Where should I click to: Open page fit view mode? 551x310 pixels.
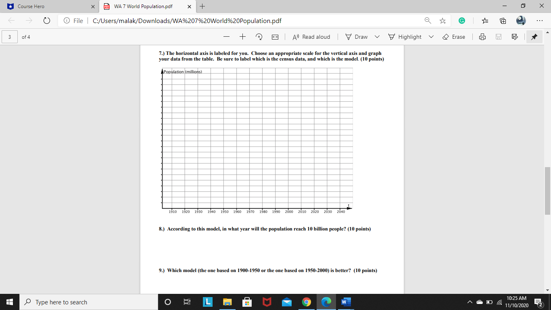pyautogui.click(x=275, y=37)
